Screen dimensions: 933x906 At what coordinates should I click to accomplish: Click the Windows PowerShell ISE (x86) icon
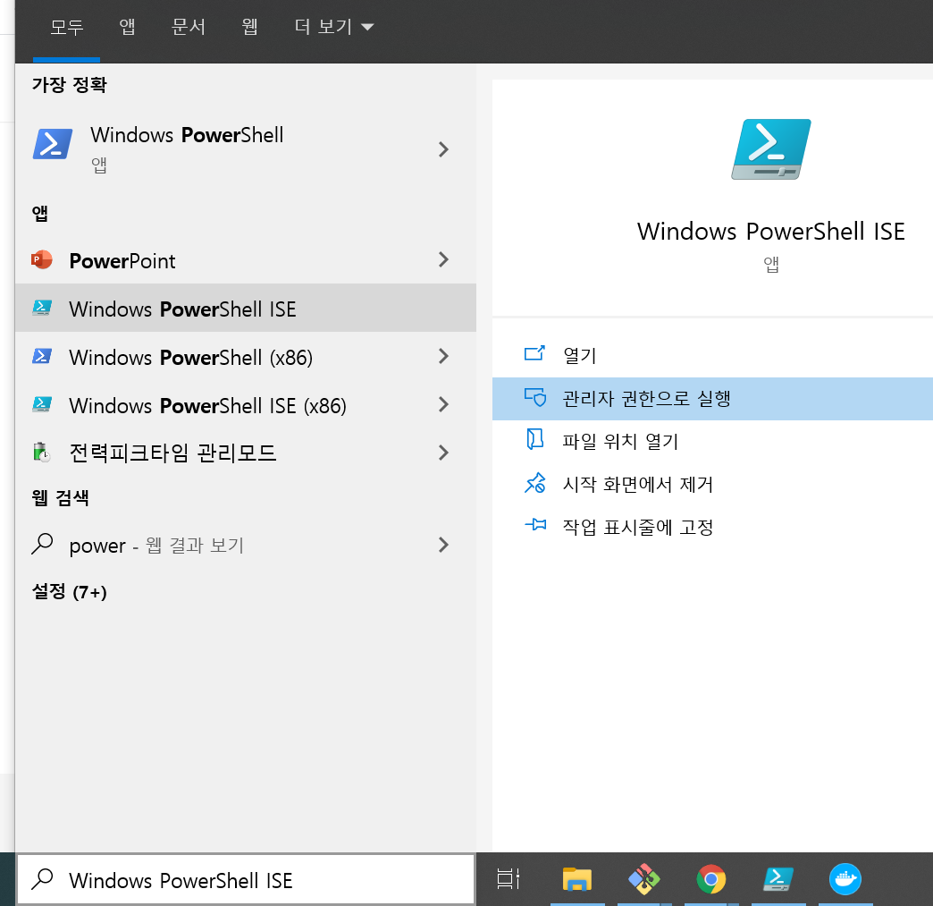coord(42,404)
